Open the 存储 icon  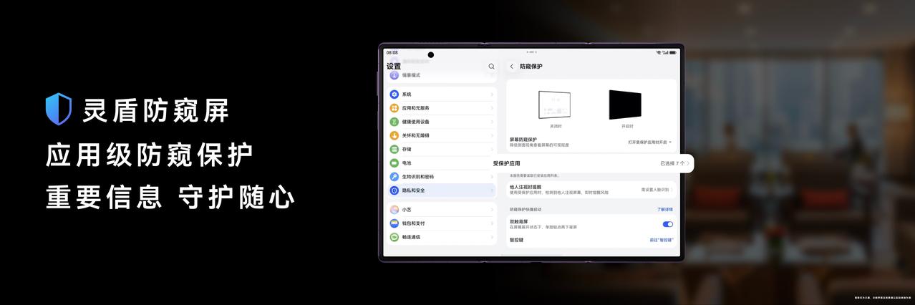394,149
